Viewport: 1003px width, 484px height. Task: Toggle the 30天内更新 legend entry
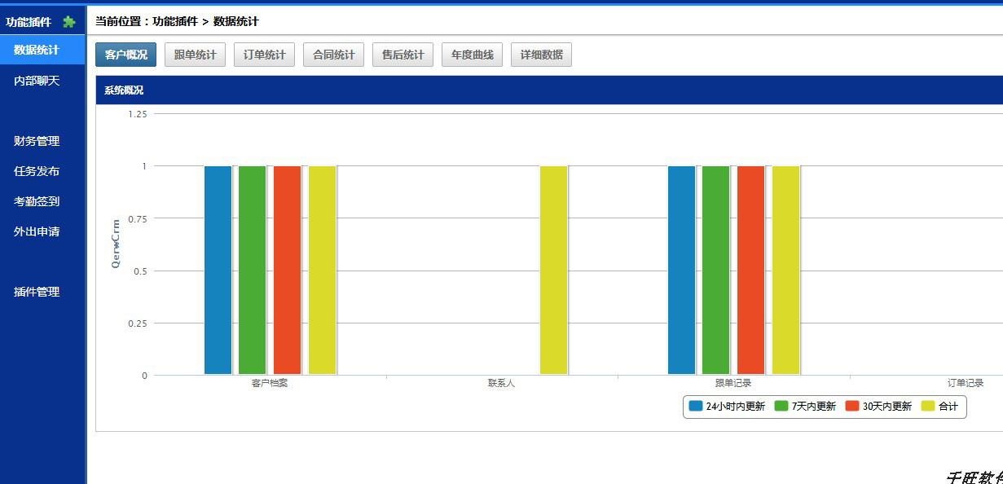pos(878,407)
